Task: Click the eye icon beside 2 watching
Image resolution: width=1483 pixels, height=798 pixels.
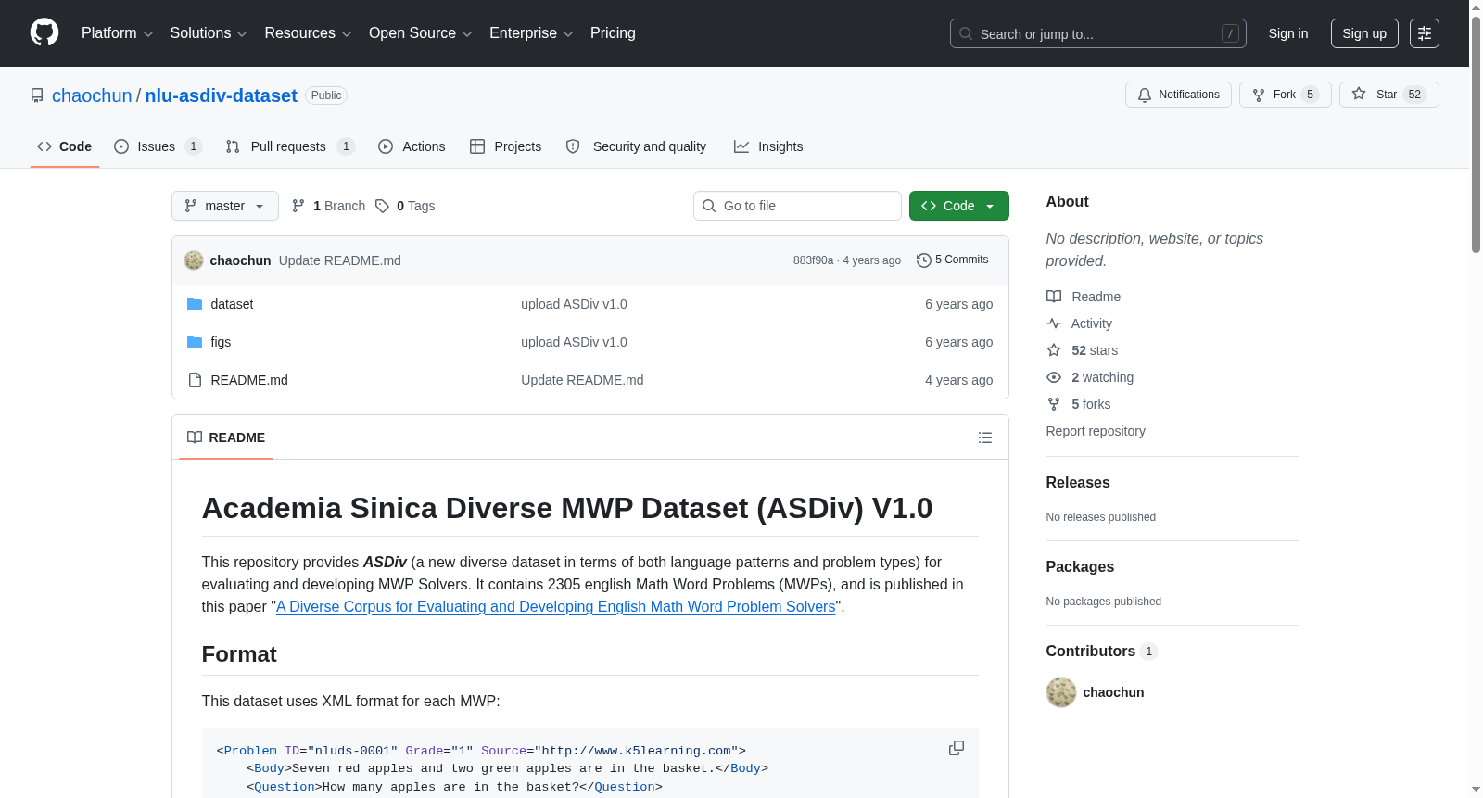Action: [x=1054, y=377]
